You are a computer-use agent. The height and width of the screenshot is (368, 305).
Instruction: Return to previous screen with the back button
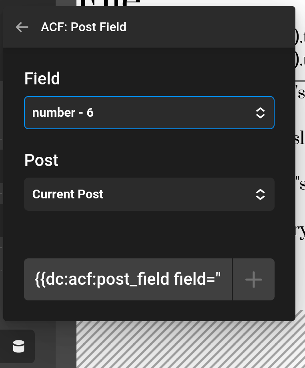22,27
